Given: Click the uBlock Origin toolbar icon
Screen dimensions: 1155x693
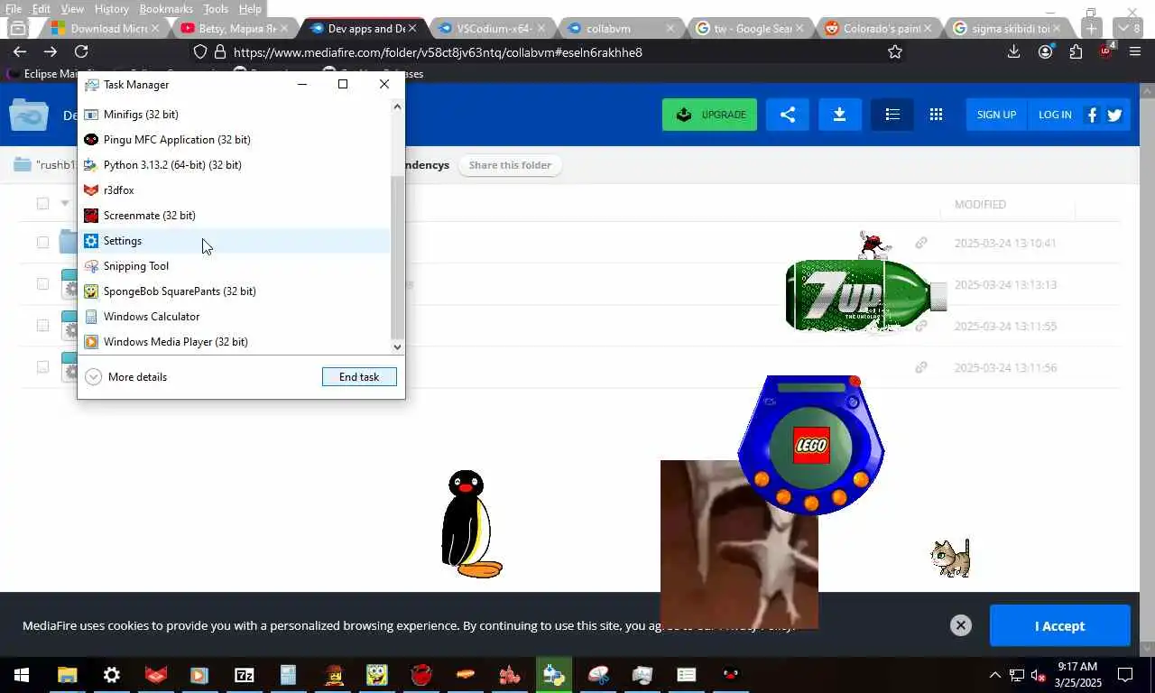Looking at the screenshot, I should (x=1106, y=51).
